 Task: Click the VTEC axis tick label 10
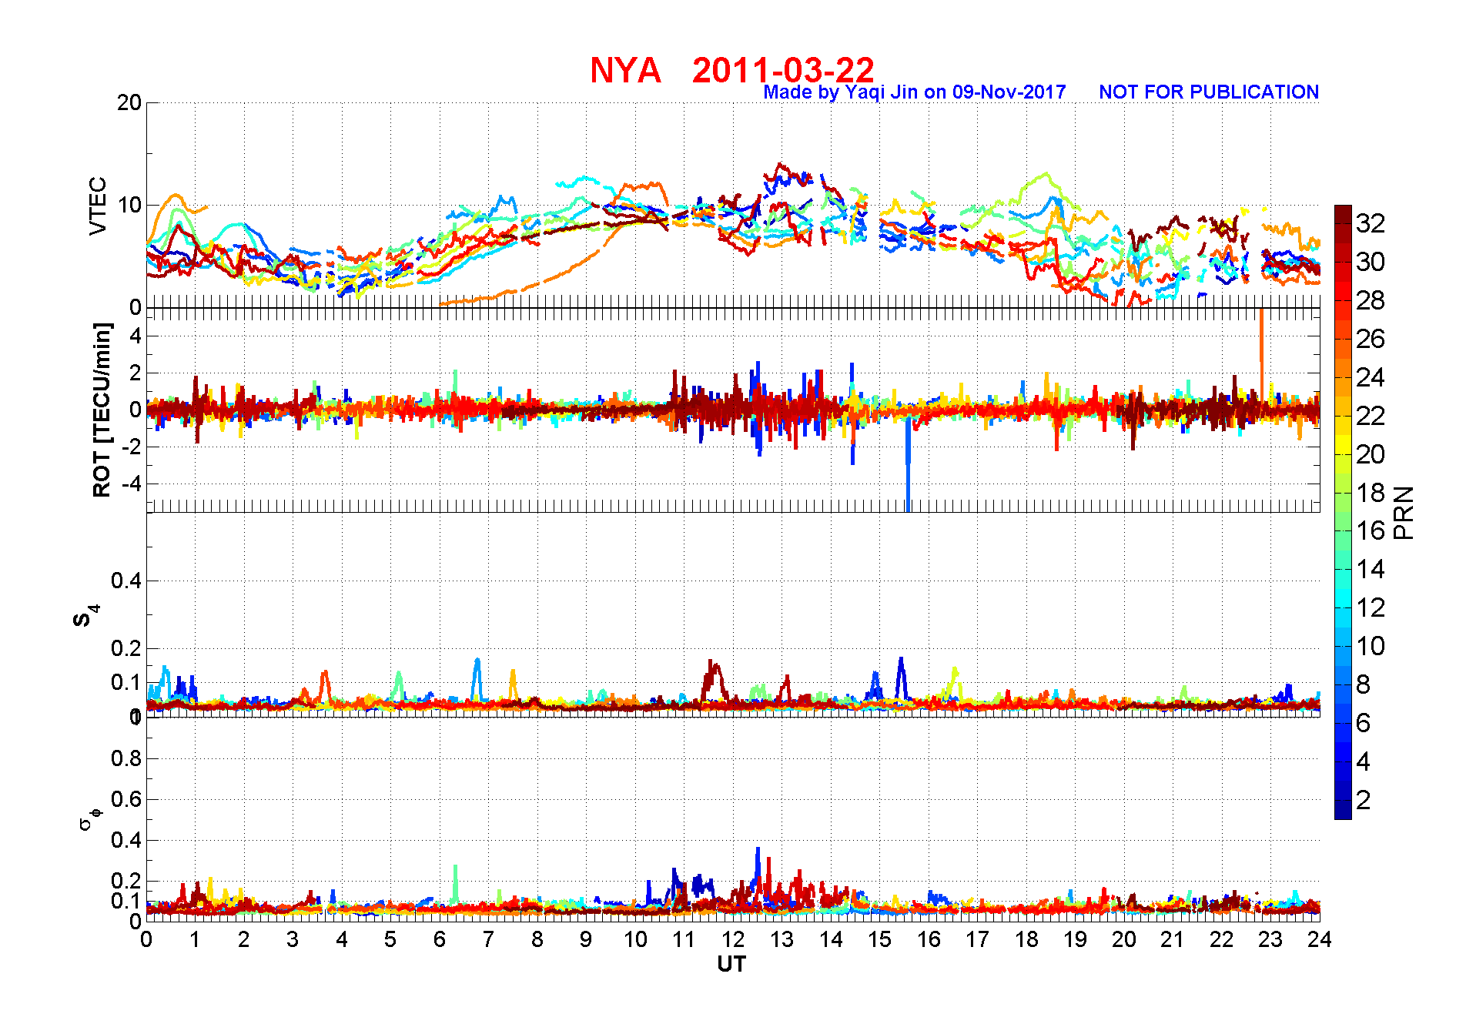[129, 205]
